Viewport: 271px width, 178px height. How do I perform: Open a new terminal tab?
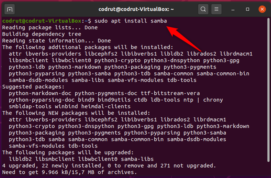click(x=10, y=9)
